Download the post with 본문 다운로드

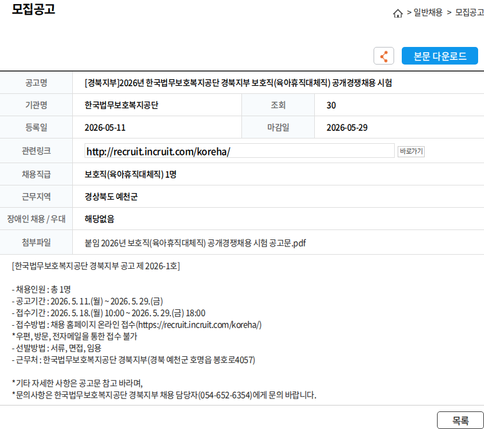(439, 56)
